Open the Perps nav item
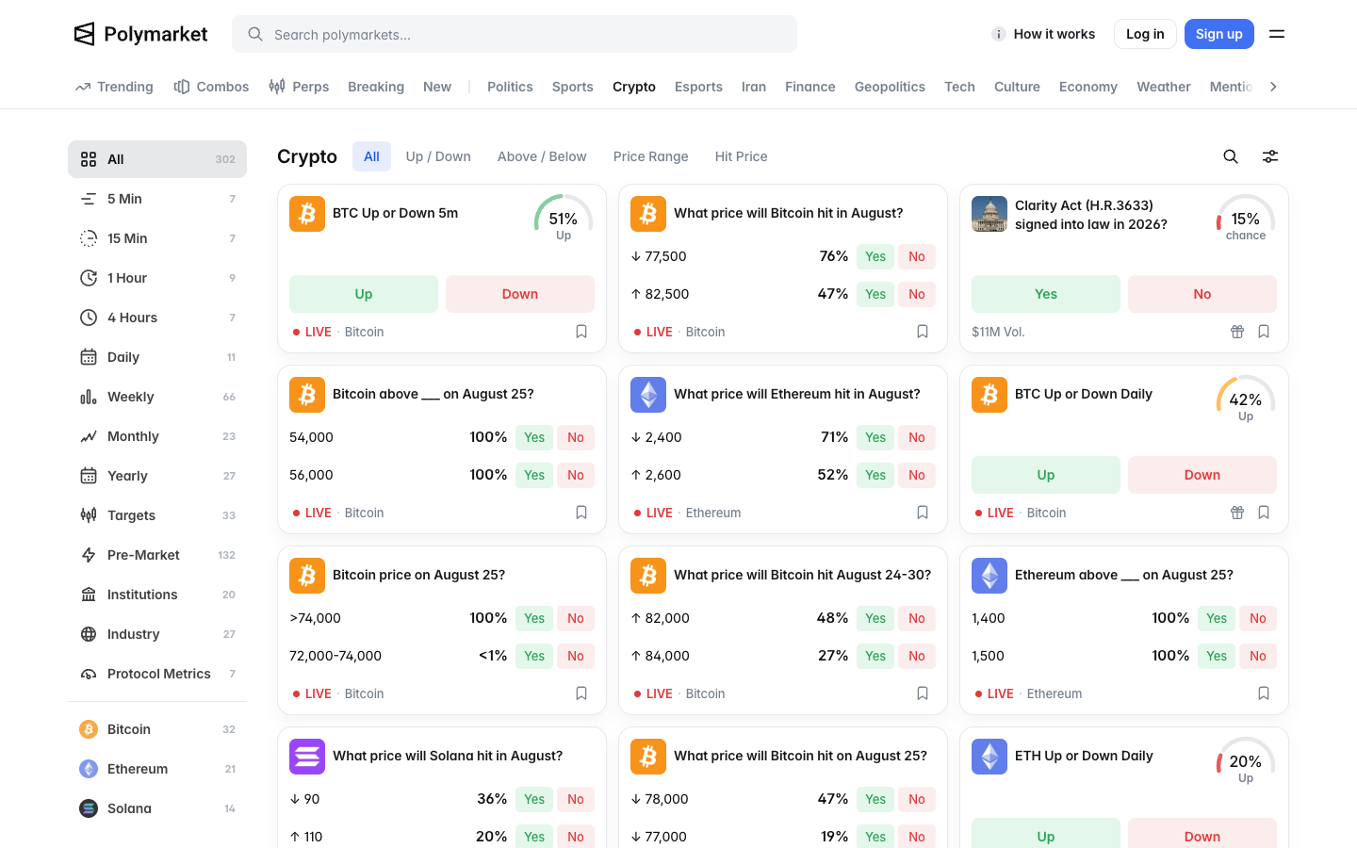1357x848 pixels. point(299,87)
